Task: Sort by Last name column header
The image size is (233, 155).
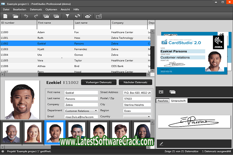Action: pos(92,23)
